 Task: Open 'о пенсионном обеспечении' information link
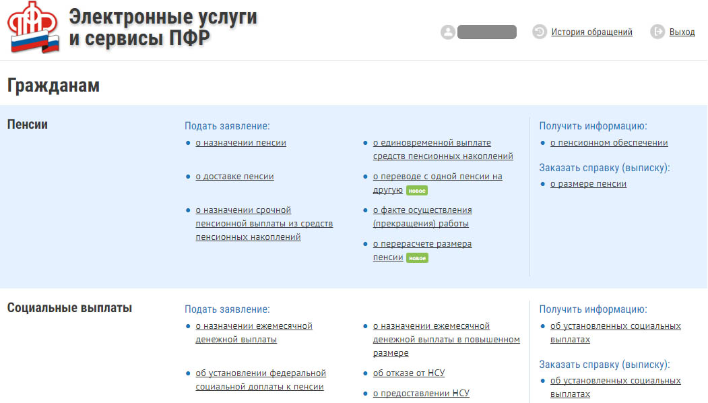[609, 143]
